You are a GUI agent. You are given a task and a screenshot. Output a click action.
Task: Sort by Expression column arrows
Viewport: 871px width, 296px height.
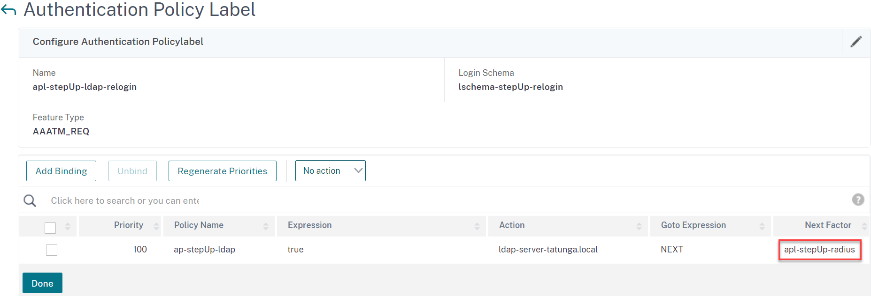[x=477, y=226]
